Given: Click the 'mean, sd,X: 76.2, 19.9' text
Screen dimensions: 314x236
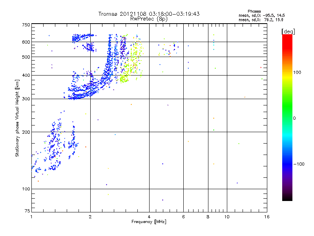Looking at the screenshot, I should (x=261, y=20).
